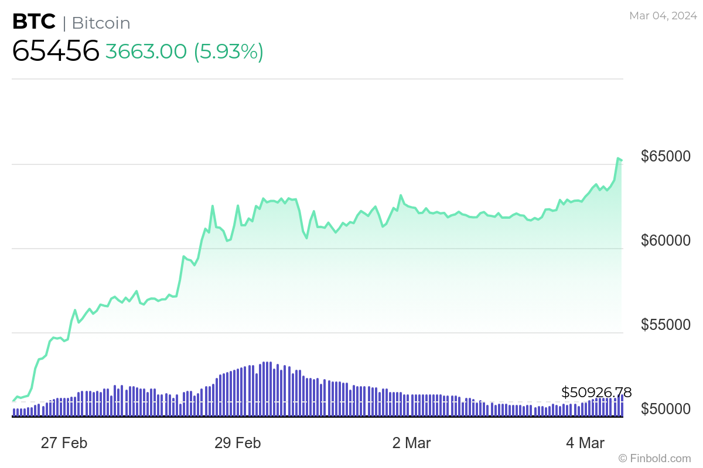
Task: Click the $50926.78 reference price label
Action: pos(596,392)
